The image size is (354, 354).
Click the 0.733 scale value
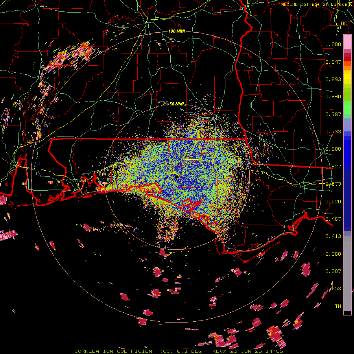click(x=333, y=131)
